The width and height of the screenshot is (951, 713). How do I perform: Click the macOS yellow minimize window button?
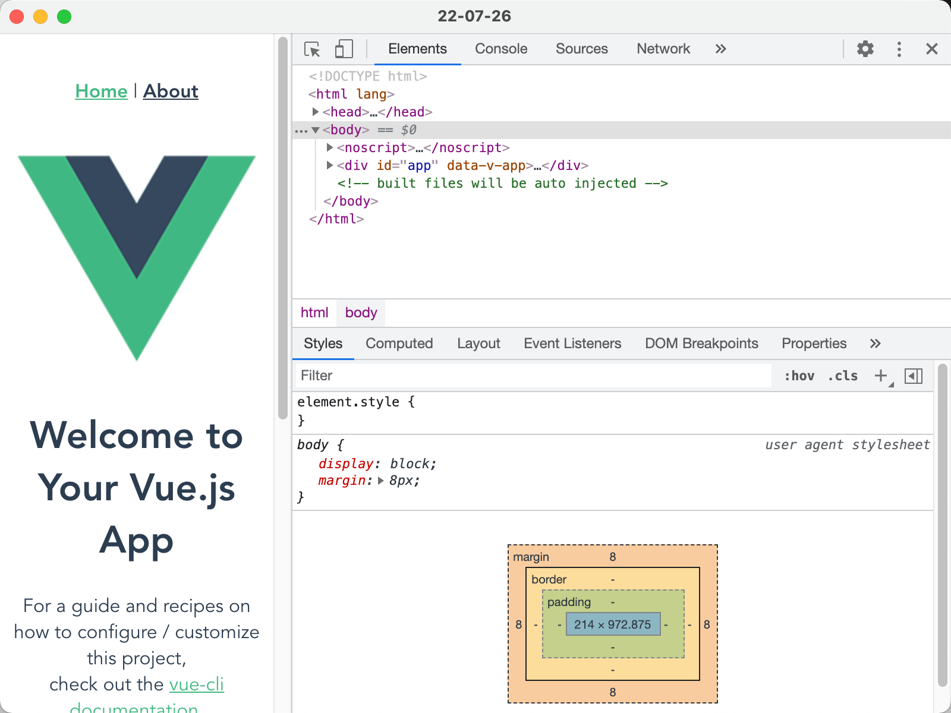point(40,17)
